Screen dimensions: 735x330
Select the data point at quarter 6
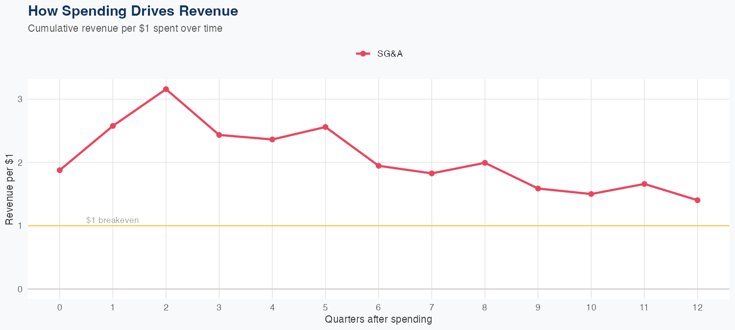click(x=378, y=166)
